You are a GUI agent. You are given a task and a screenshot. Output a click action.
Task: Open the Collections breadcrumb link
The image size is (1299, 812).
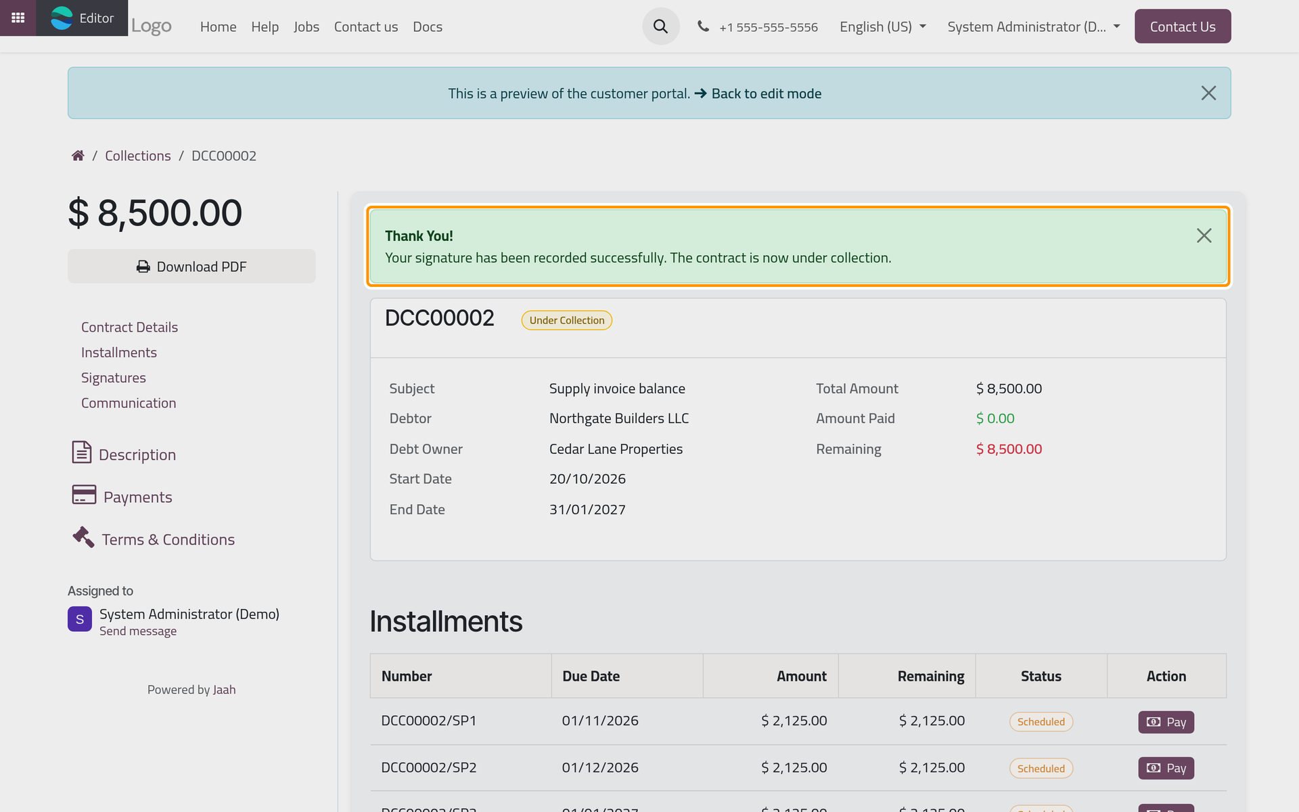coord(137,156)
